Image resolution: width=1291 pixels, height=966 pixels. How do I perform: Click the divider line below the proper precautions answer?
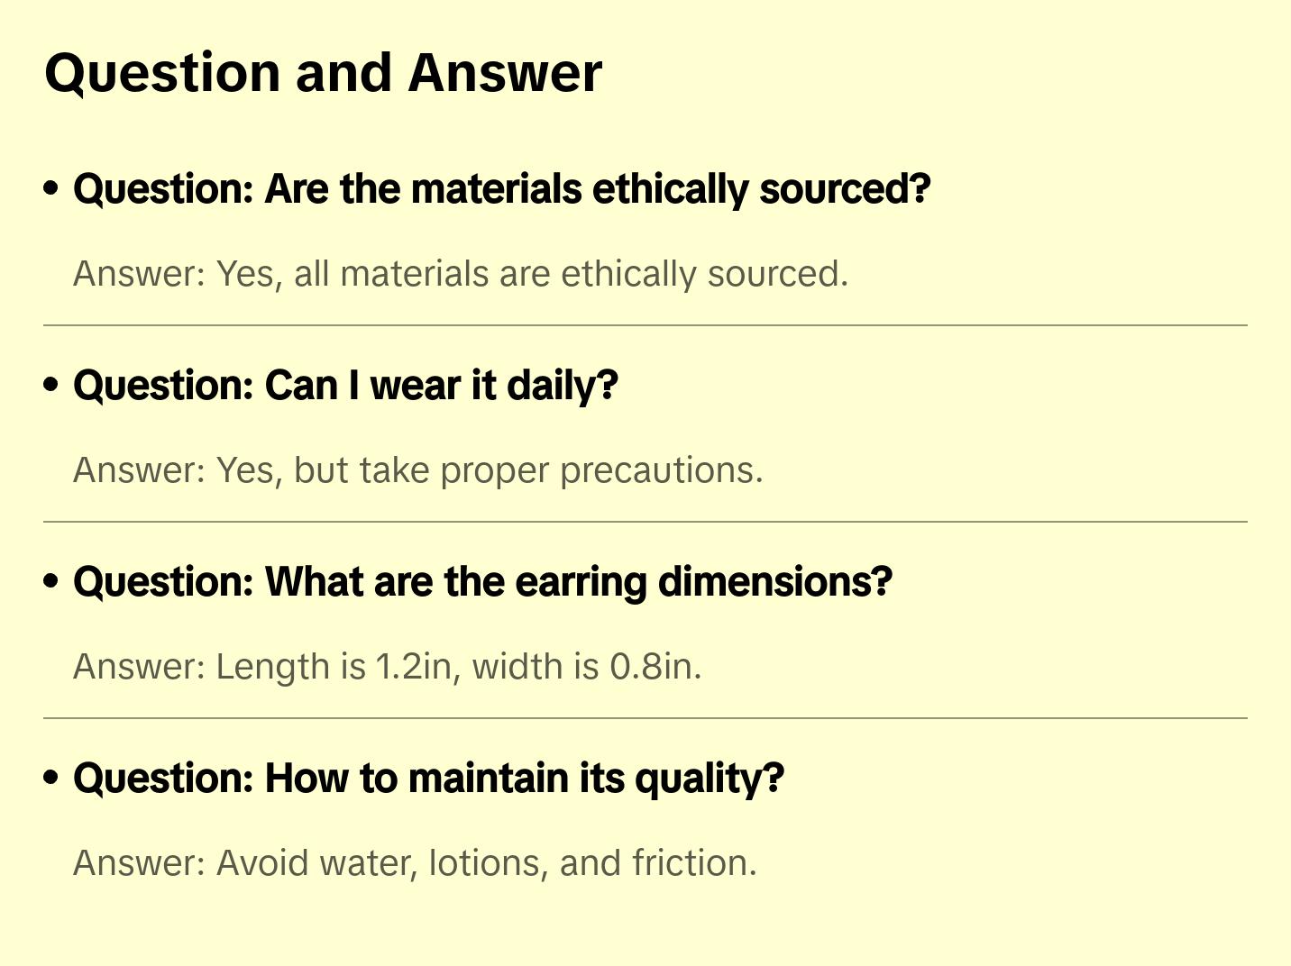tap(645, 522)
